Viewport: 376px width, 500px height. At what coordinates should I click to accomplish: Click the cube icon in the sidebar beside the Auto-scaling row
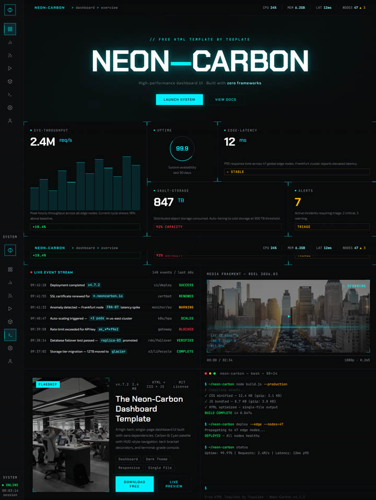coord(10,322)
